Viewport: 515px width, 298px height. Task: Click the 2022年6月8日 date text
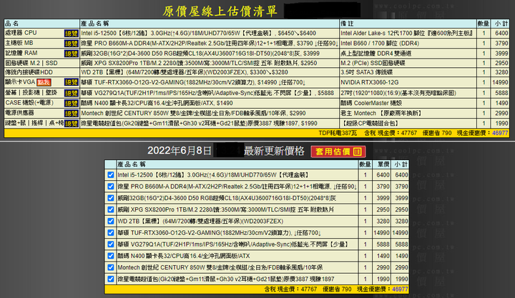pyautogui.click(x=180, y=151)
